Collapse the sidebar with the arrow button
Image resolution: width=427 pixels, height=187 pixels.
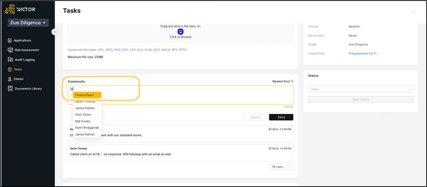tap(55, 32)
